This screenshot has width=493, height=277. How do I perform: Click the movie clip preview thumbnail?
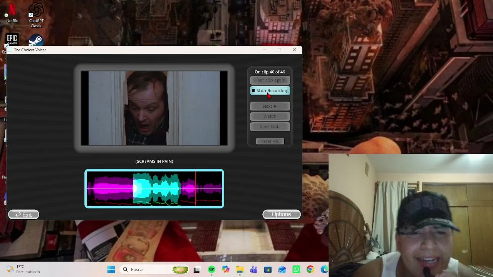coord(154,108)
